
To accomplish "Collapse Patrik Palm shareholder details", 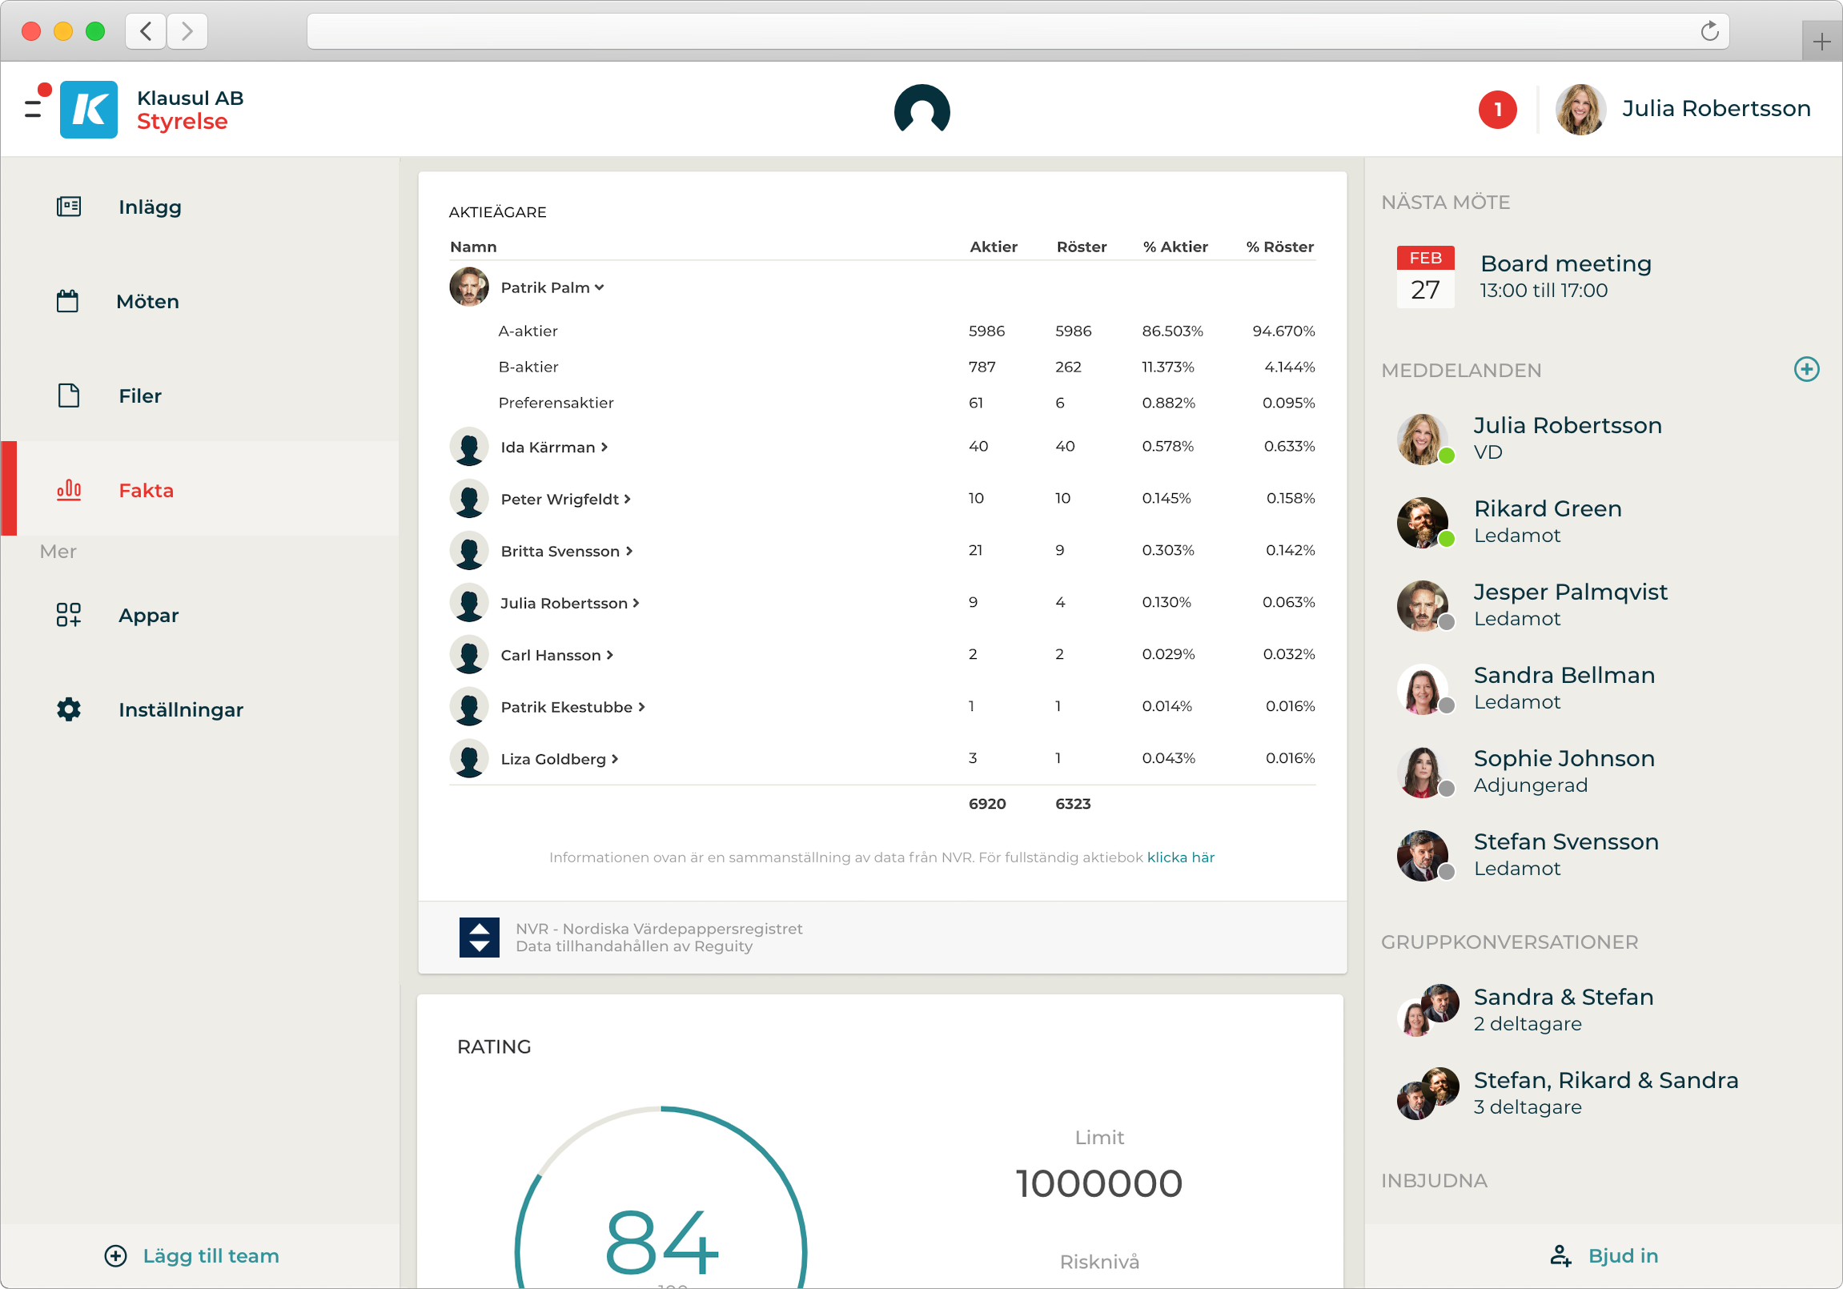I will [x=552, y=287].
